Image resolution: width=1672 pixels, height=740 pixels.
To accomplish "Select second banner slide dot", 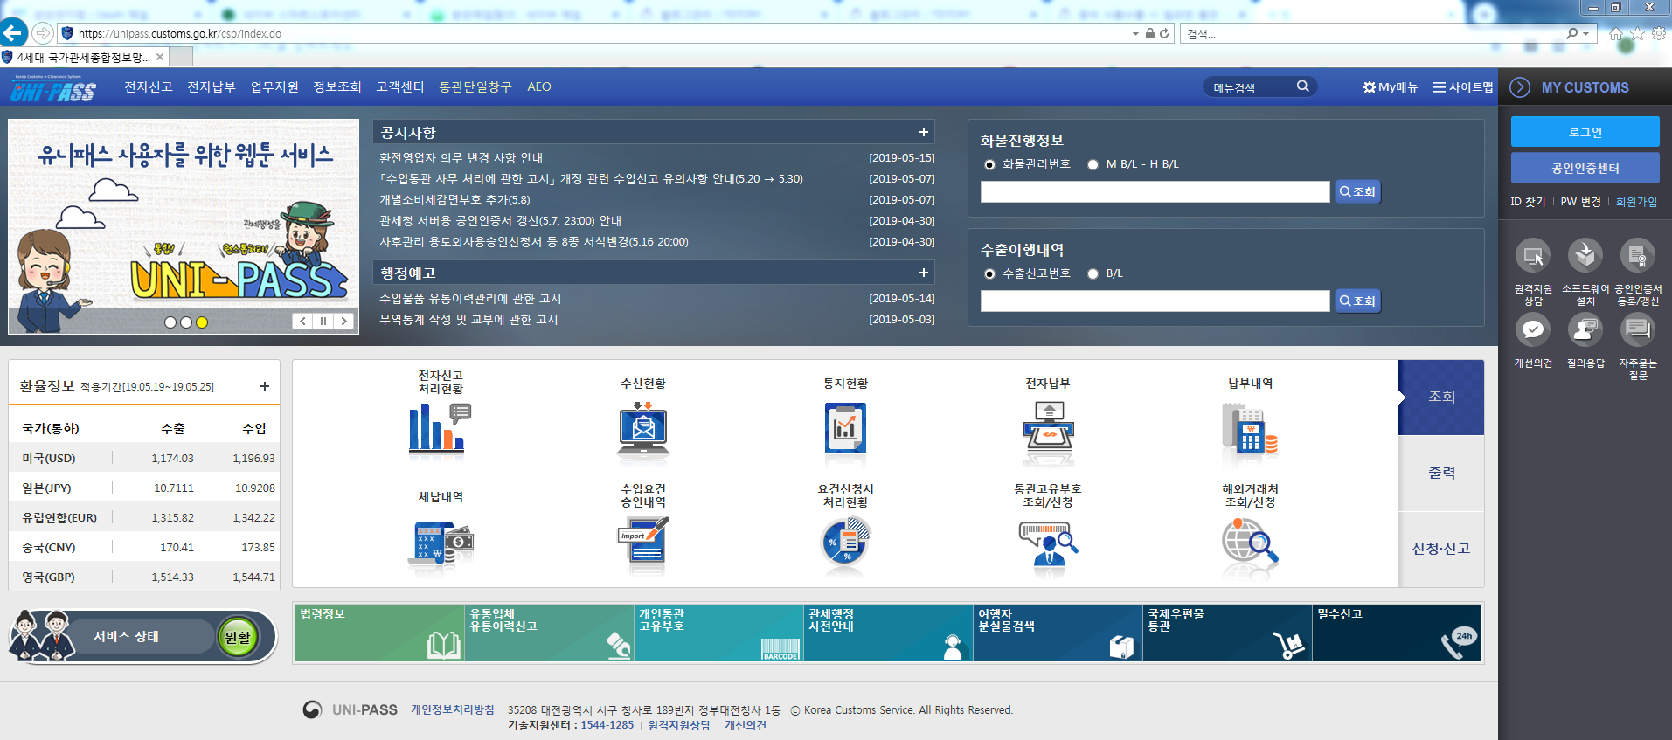I will click(x=186, y=322).
